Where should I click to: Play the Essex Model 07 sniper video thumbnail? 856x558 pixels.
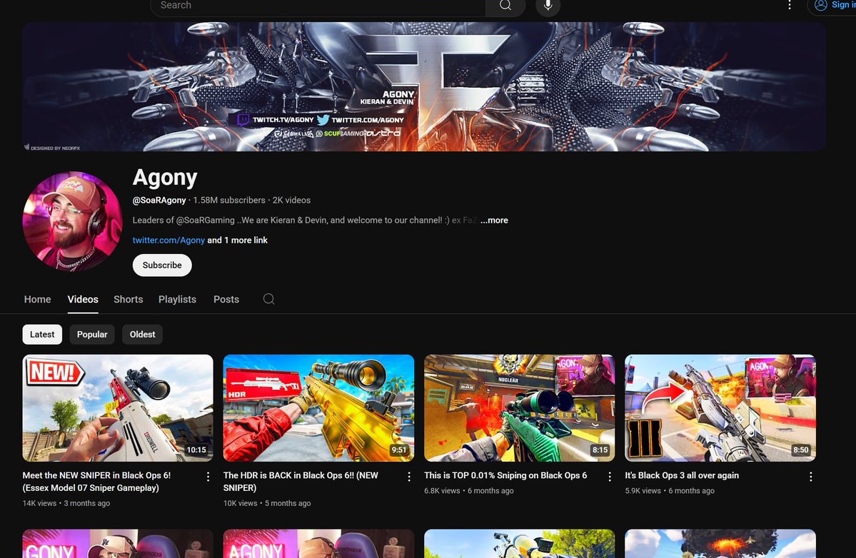pos(118,408)
